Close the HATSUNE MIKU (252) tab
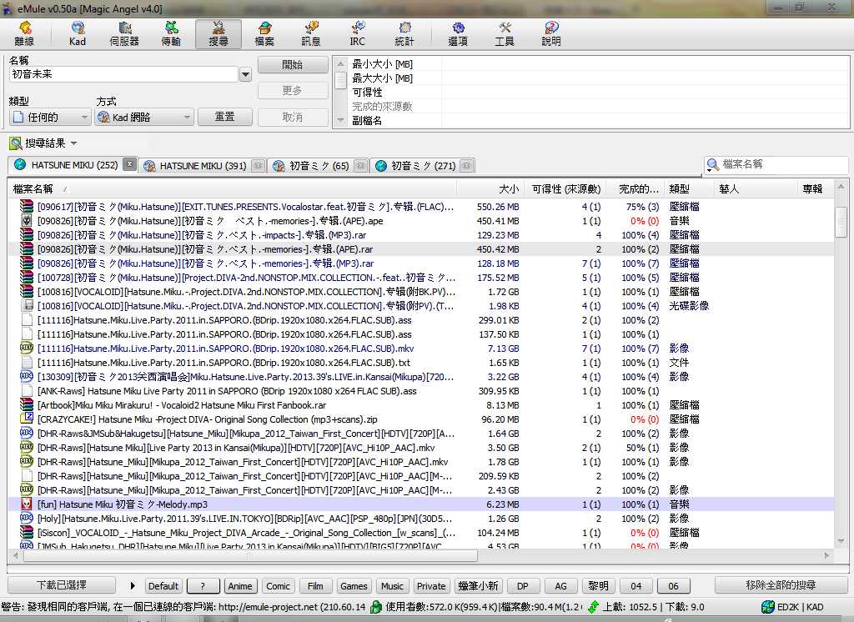 [129, 164]
